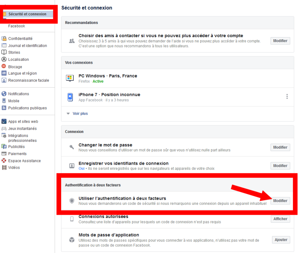Click the Langue et région icon

click(x=4, y=73)
